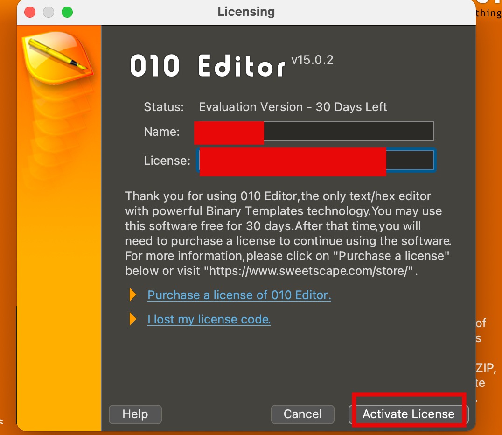
Task: Click the 010 Editor heading text
Action: point(208,66)
